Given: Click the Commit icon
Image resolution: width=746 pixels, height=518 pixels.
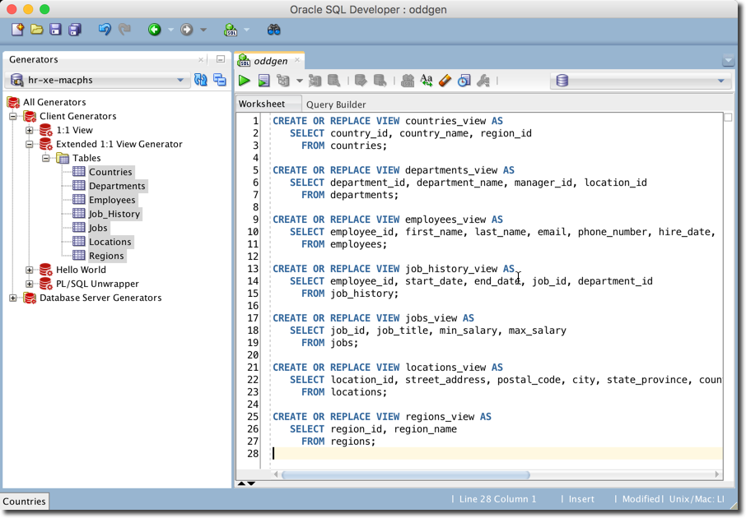Looking at the screenshot, I should click(x=361, y=81).
